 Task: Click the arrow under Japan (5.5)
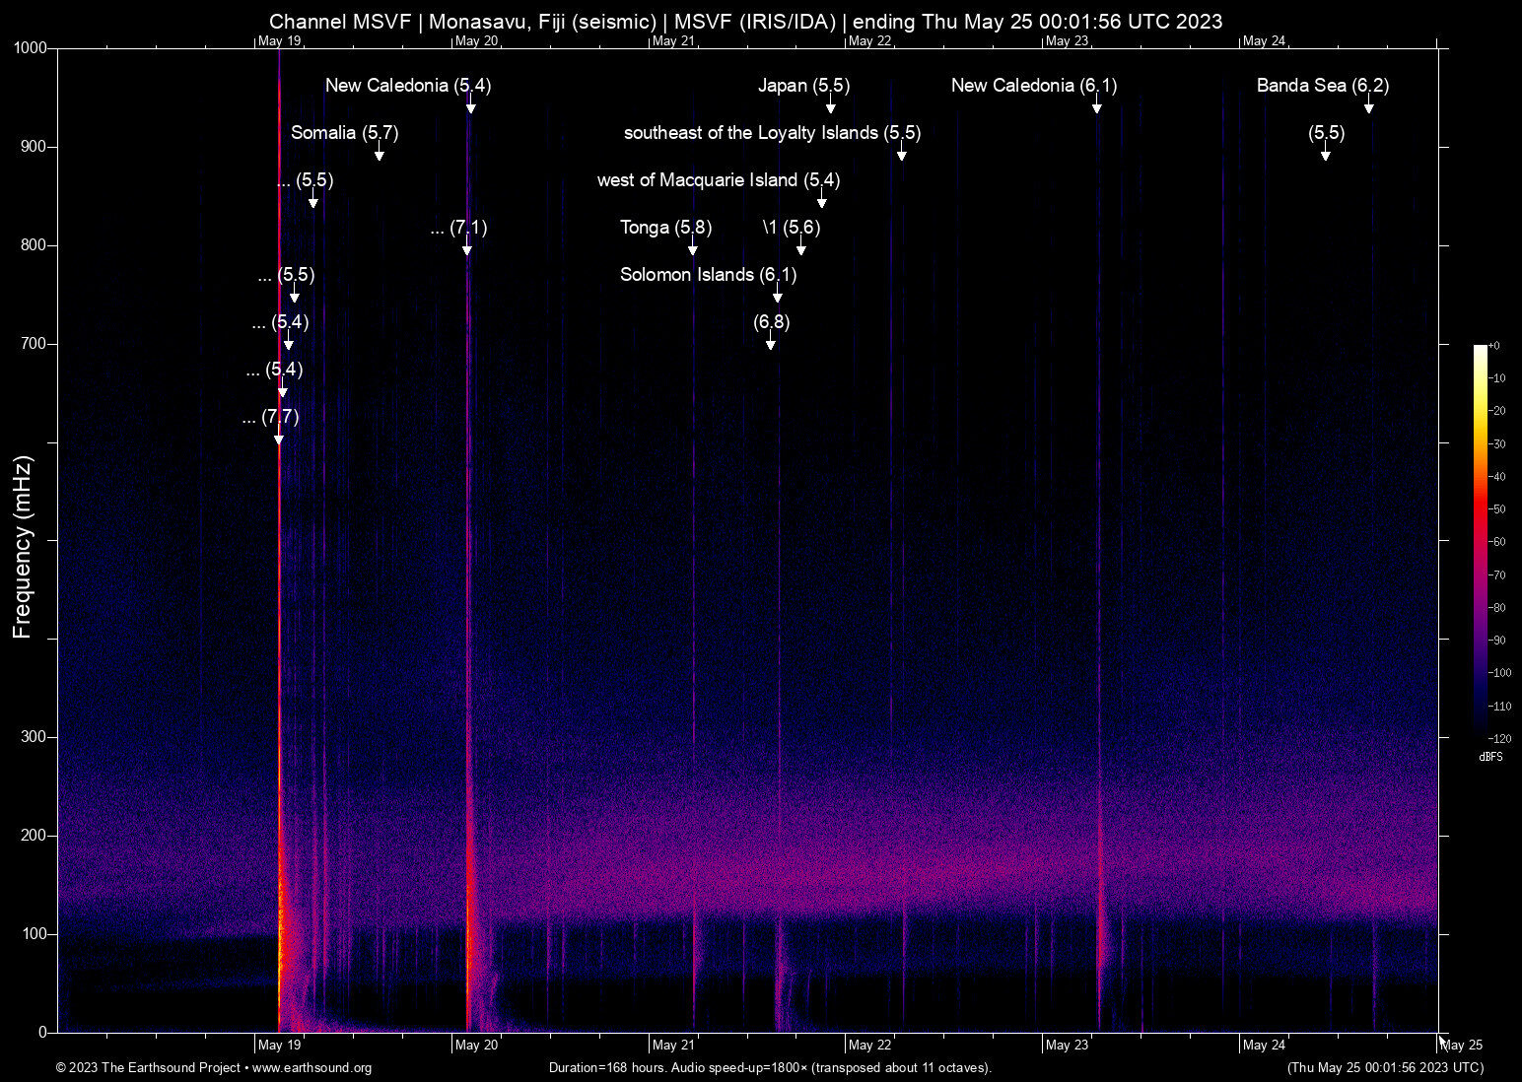(830, 107)
